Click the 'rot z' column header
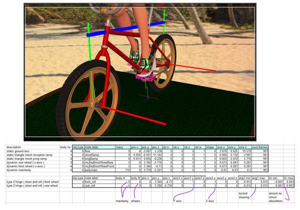The width and height of the screenshot is (300, 210). tap(189, 147)
